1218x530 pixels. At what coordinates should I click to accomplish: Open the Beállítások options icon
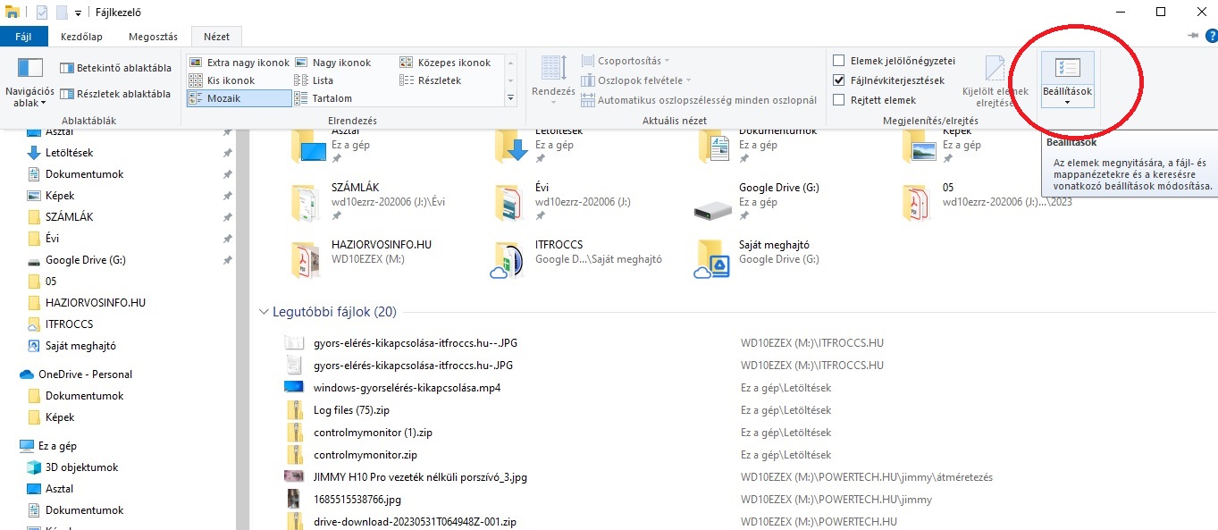pyautogui.click(x=1067, y=70)
